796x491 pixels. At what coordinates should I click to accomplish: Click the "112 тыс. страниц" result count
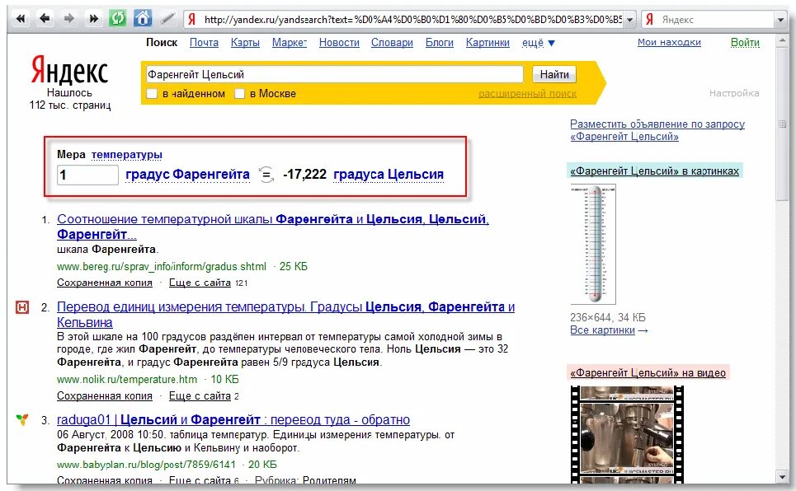tap(69, 105)
